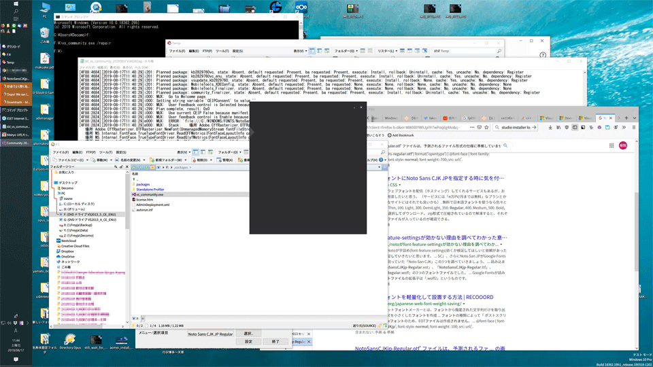
Task: Select vs_community.exe in the file list
Action: tap(150, 194)
